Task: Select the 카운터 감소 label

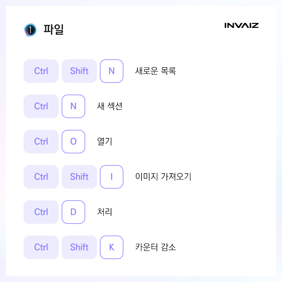Action: [x=156, y=247]
